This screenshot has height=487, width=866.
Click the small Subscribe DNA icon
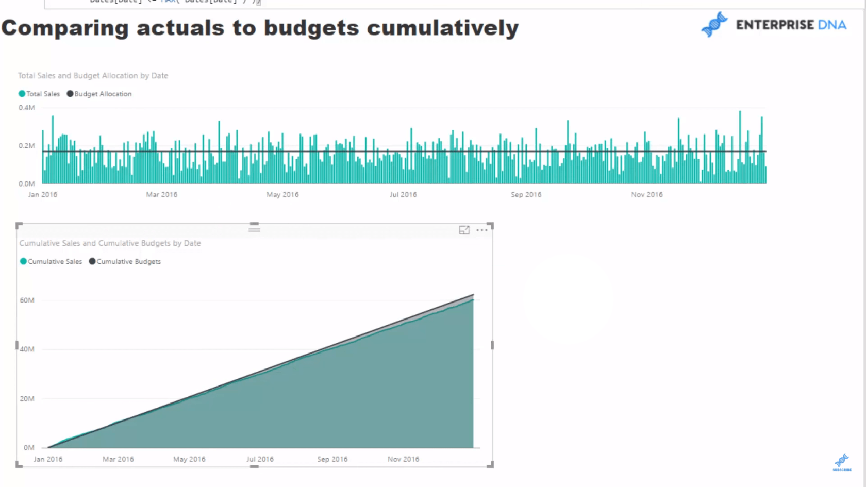point(842,462)
